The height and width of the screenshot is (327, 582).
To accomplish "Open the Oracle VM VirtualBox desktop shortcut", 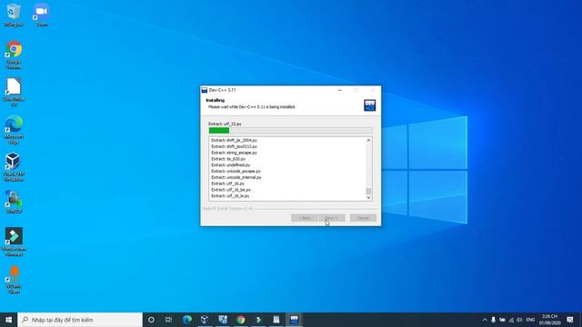I will click(14, 167).
